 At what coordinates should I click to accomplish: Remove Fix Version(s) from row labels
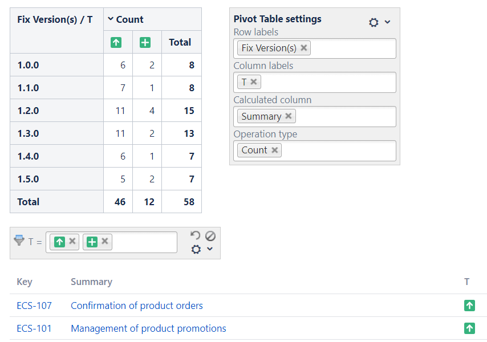(304, 48)
